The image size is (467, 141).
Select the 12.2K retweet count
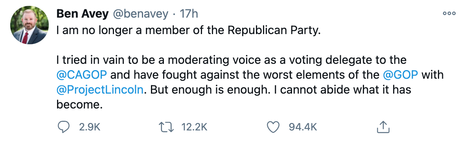point(194,127)
